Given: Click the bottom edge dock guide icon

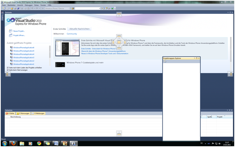Looking at the screenshot, I should click(119, 133).
